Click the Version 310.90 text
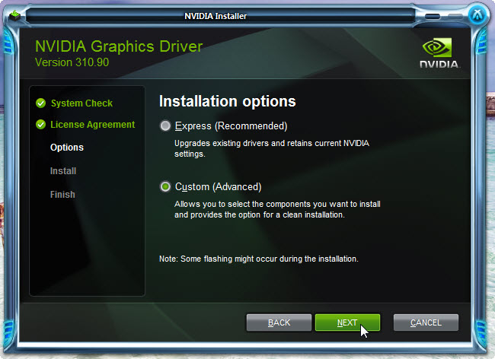495x359 pixels. [72, 62]
